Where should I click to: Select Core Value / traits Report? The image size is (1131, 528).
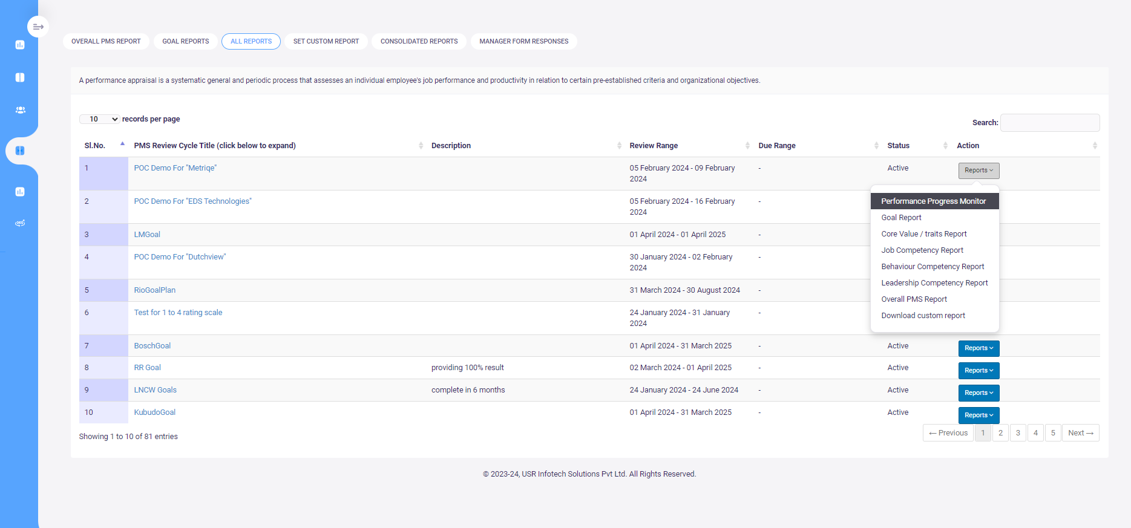pyautogui.click(x=934, y=234)
